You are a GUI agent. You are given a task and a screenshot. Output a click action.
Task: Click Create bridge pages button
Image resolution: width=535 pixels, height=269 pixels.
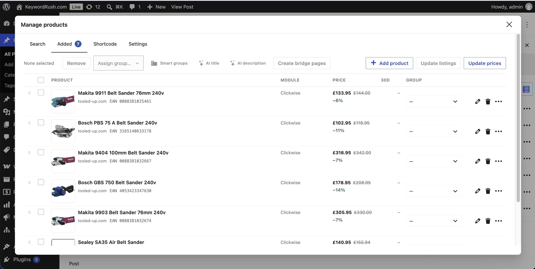(x=302, y=63)
